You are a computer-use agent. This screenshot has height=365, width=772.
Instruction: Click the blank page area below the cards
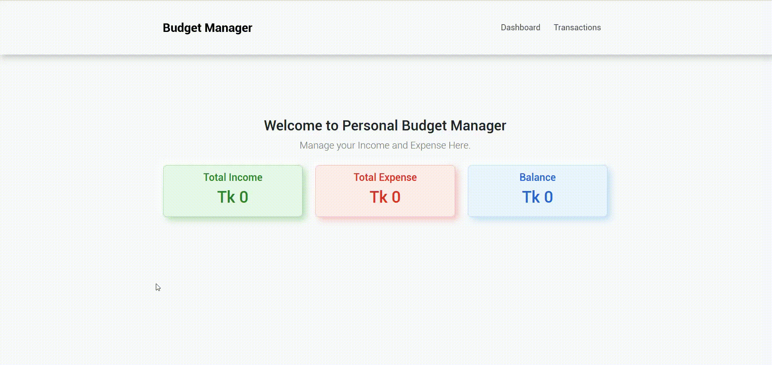pyautogui.click(x=385, y=291)
